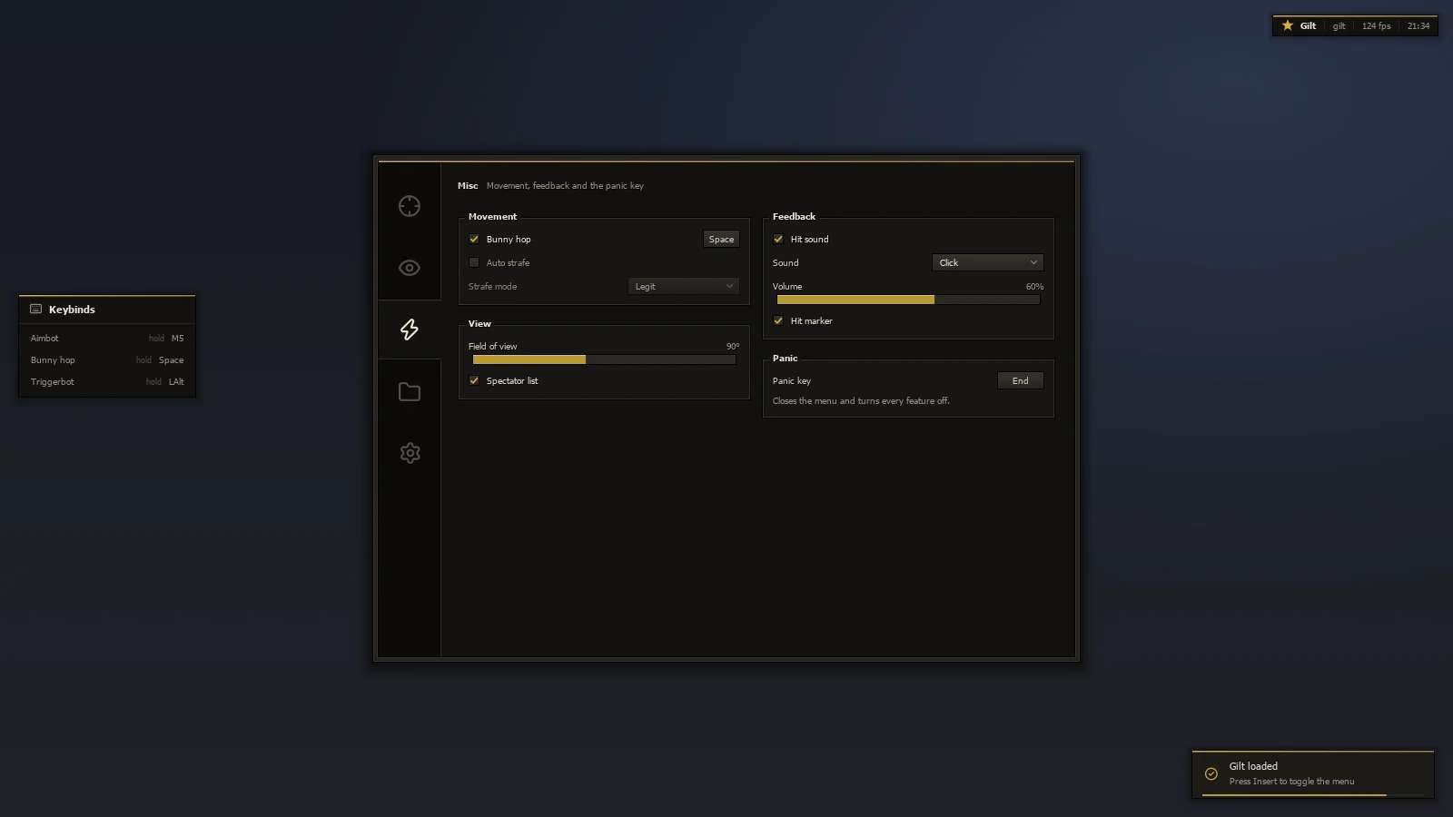Change the panic key End button

[x=1021, y=380]
